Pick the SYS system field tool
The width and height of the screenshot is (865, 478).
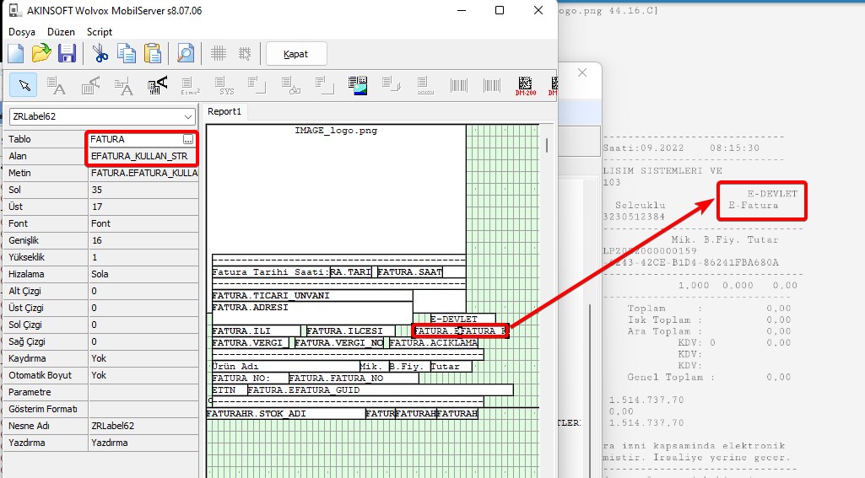[224, 85]
